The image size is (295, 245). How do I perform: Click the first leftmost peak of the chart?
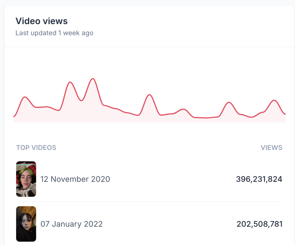(x=25, y=97)
